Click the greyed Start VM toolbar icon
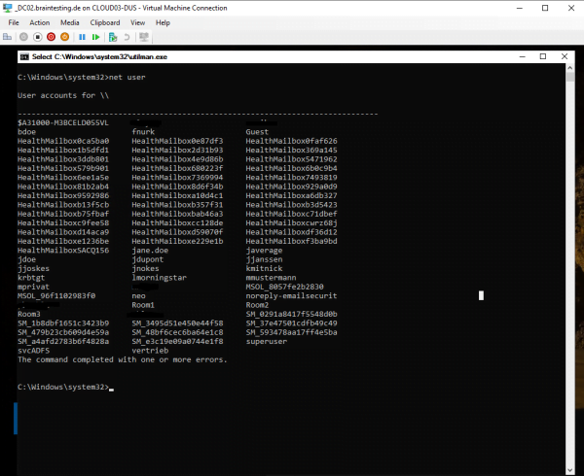The width and height of the screenshot is (584, 476). tap(24, 37)
